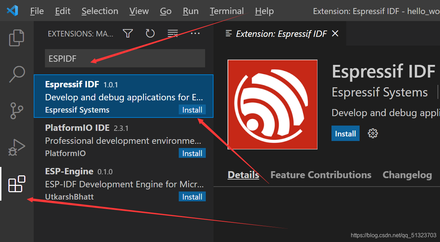Close the Extension: Espressif IDF tab
440x242 pixels.
335,34
